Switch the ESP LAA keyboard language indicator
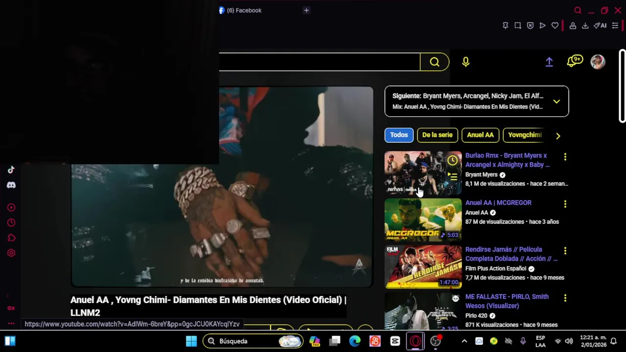This screenshot has width=626, height=352. click(x=540, y=341)
